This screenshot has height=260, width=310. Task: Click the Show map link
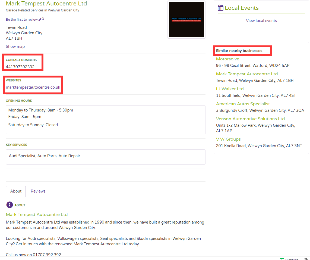click(x=15, y=46)
